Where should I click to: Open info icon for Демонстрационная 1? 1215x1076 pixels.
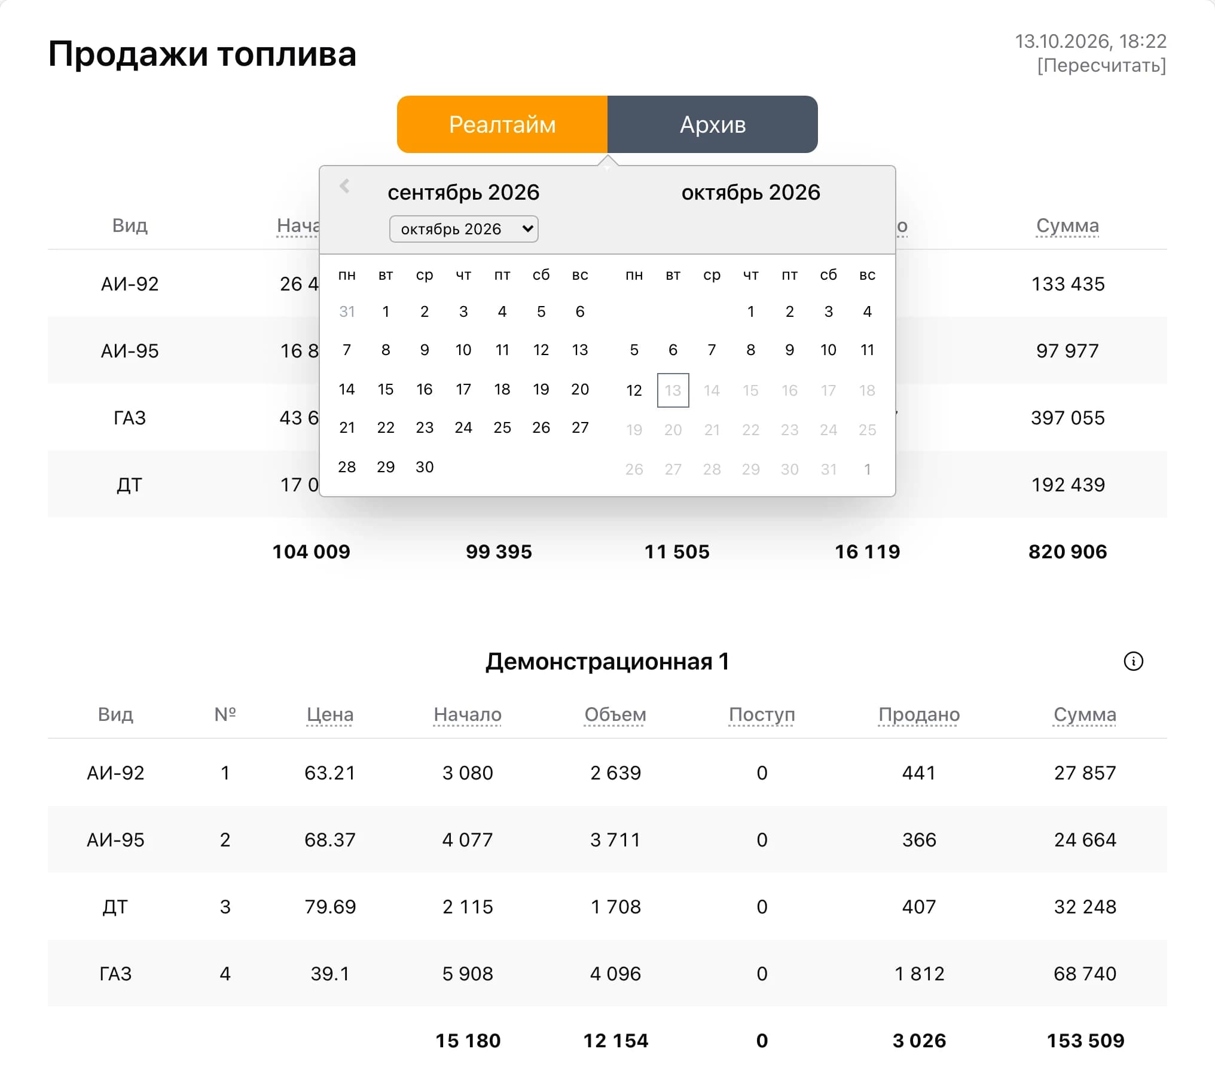click(x=1133, y=661)
